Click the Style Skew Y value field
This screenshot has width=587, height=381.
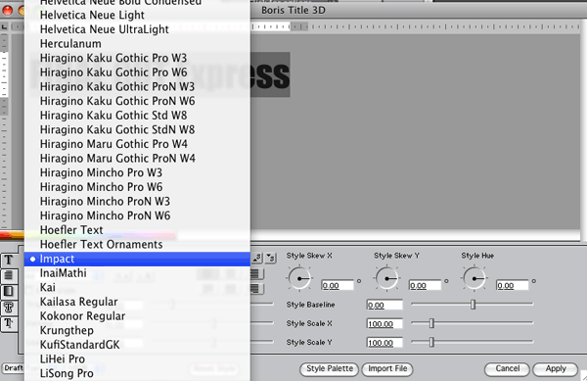(x=425, y=285)
